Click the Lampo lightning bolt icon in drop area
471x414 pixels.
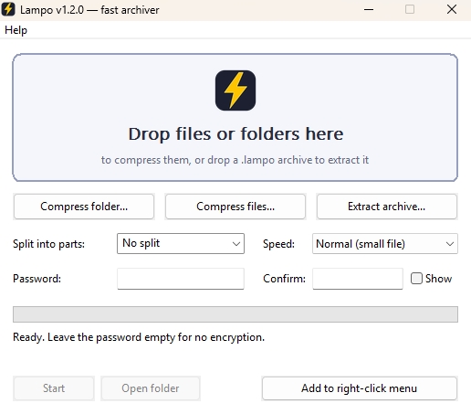click(235, 90)
